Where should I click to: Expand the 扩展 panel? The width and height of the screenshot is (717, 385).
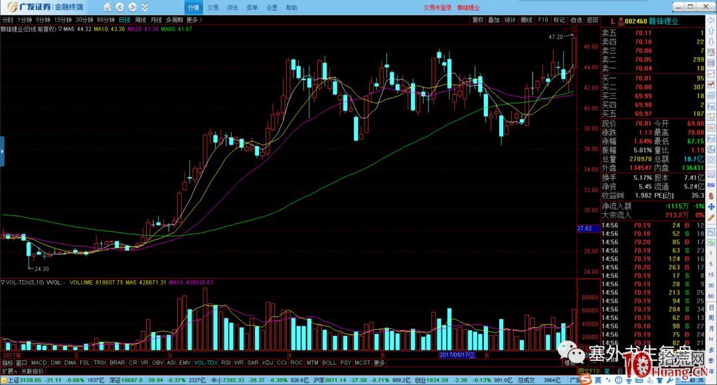click(x=9, y=371)
